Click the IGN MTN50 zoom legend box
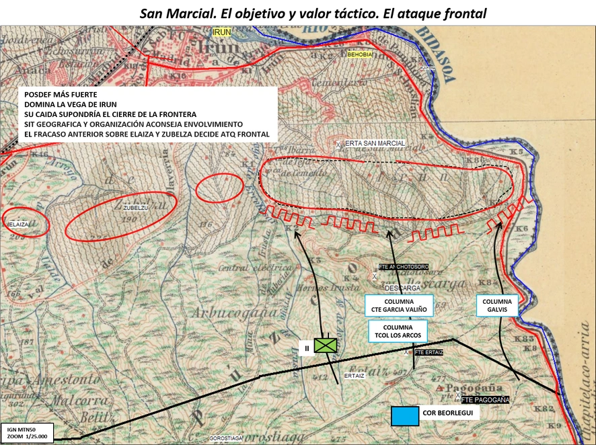The width and height of the screenshot is (596, 445). [x=27, y=433]
